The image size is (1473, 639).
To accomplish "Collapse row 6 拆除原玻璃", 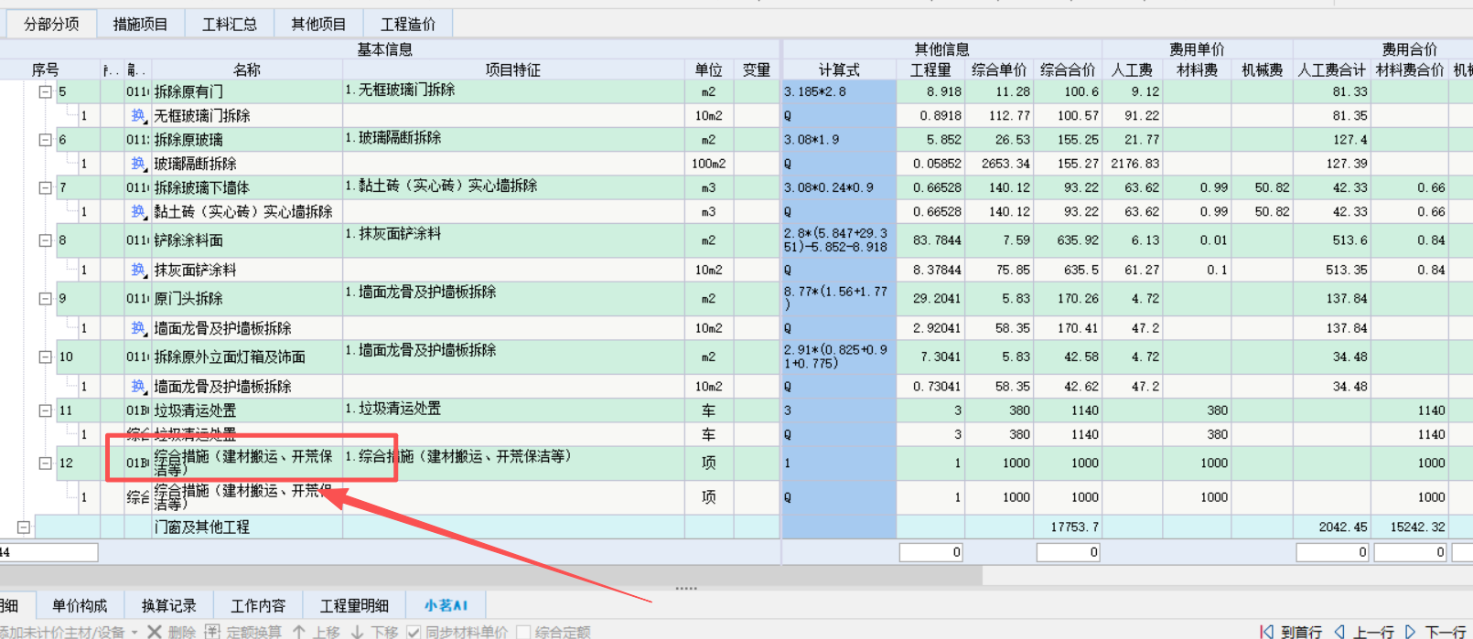I will pyautogui.click(x=45, y=140).
